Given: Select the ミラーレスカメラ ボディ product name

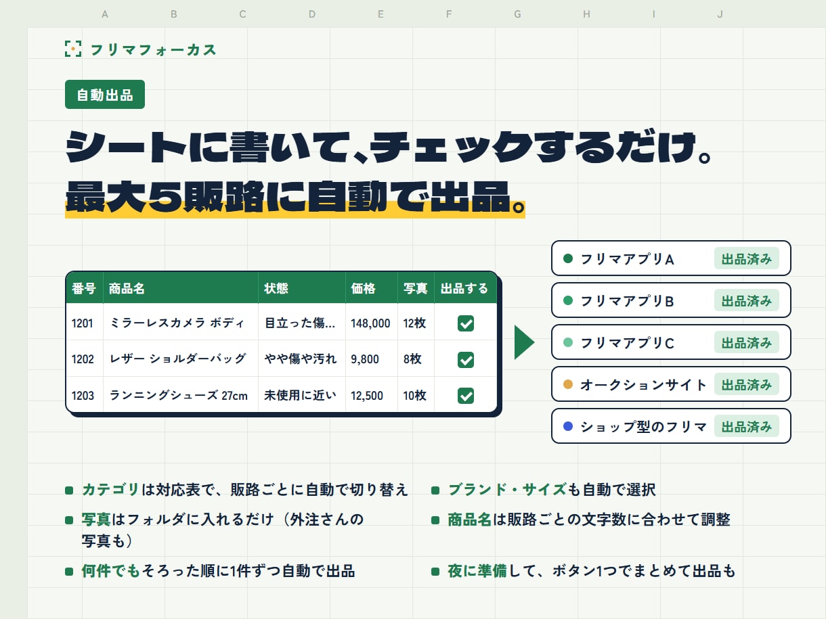Looking at the screenshot, I should point(177,323).
